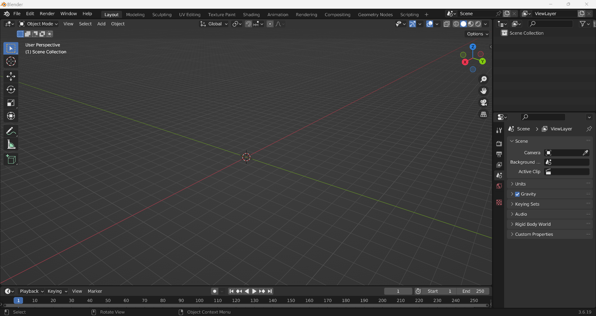Open the Texture properties tab
Viewport: 596px width, 316px height.
tap(499, 202)
